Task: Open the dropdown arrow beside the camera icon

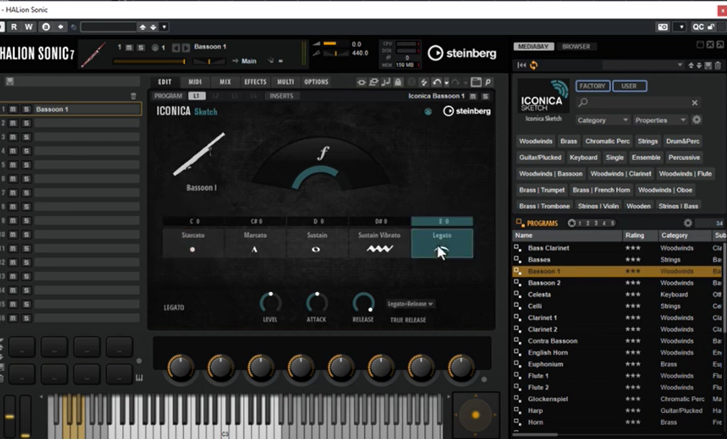Action: (x=681, y=27)
